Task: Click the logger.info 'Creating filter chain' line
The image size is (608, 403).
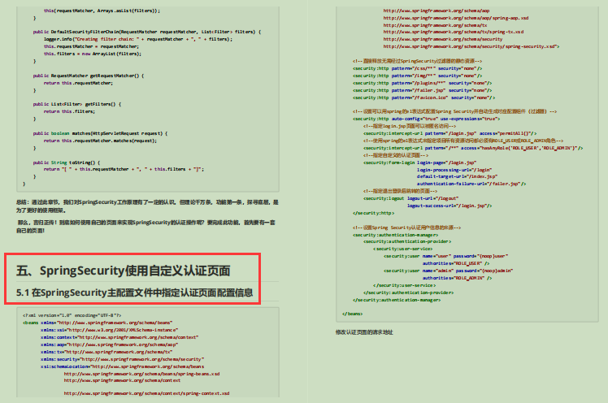Action: tap(138, 39)
